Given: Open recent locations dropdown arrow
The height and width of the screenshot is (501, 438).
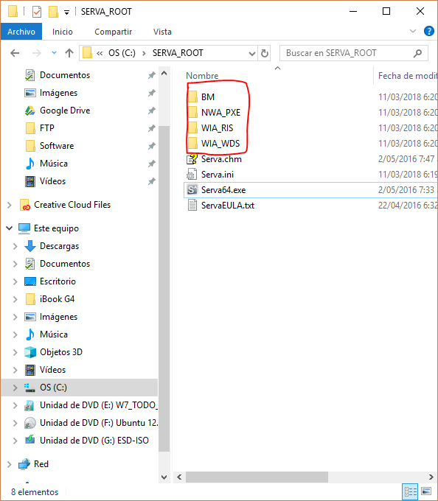Looking at the screenshot, I should [x=54, y=53].
